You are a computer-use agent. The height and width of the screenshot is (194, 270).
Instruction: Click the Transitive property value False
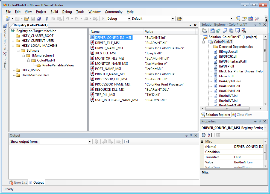[x=248, y=157]
